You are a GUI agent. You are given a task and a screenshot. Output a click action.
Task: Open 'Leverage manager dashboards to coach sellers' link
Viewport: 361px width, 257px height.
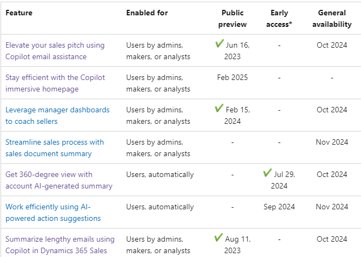click(x=58, y=116)
